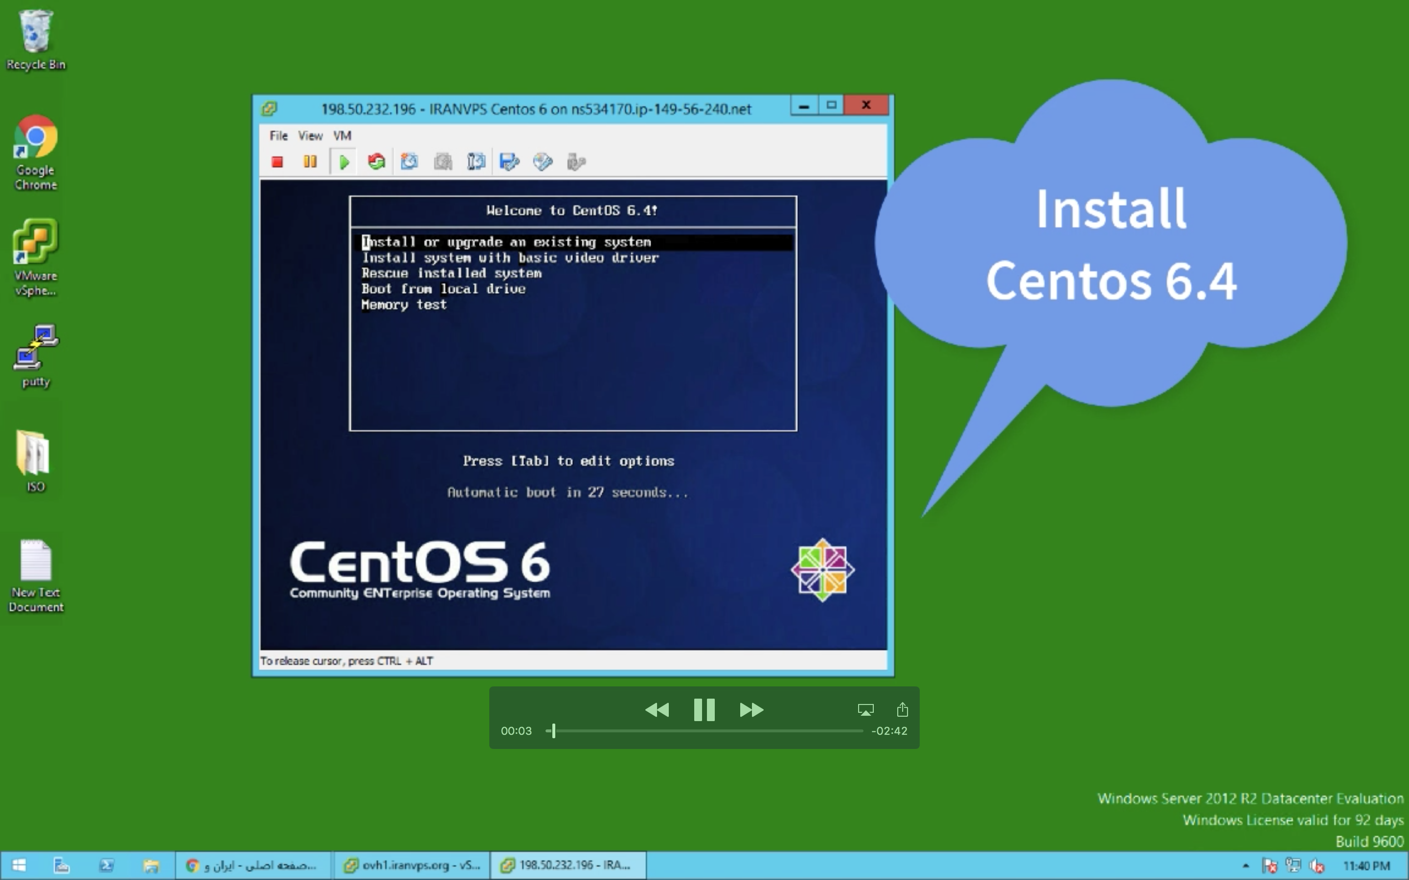
Task: Connect a floppy device via the blue disk icon
Action: 509,162
